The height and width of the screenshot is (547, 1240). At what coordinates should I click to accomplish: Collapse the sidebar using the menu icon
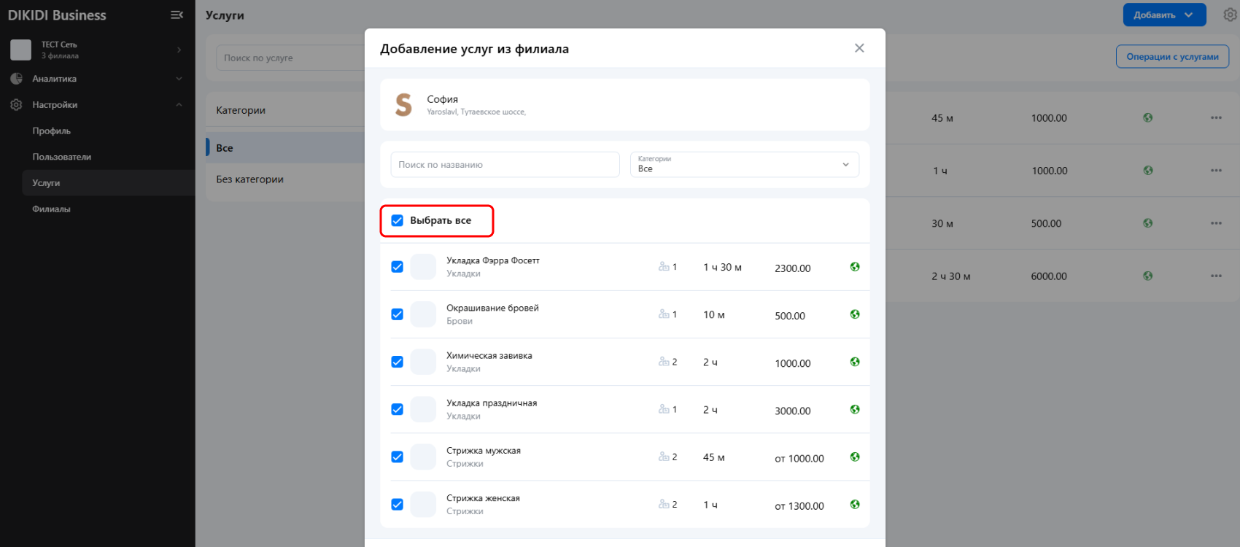(x=177, y=15)
